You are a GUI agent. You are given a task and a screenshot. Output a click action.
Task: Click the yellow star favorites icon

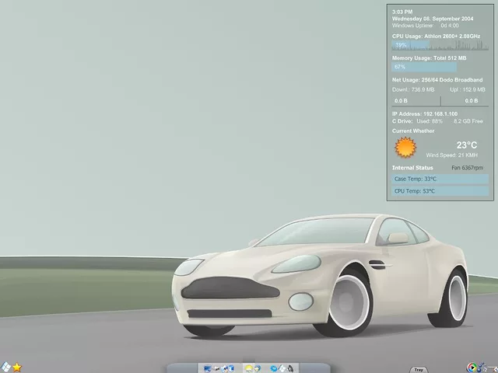(x=17, y=368)
